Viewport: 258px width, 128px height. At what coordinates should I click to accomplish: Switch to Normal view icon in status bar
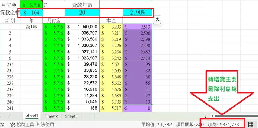(251, 125)
